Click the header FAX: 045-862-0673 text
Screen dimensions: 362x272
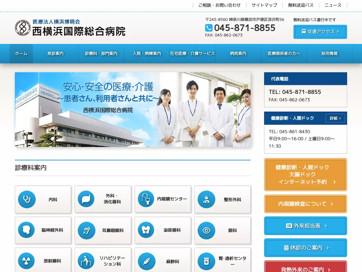[224, 35]
